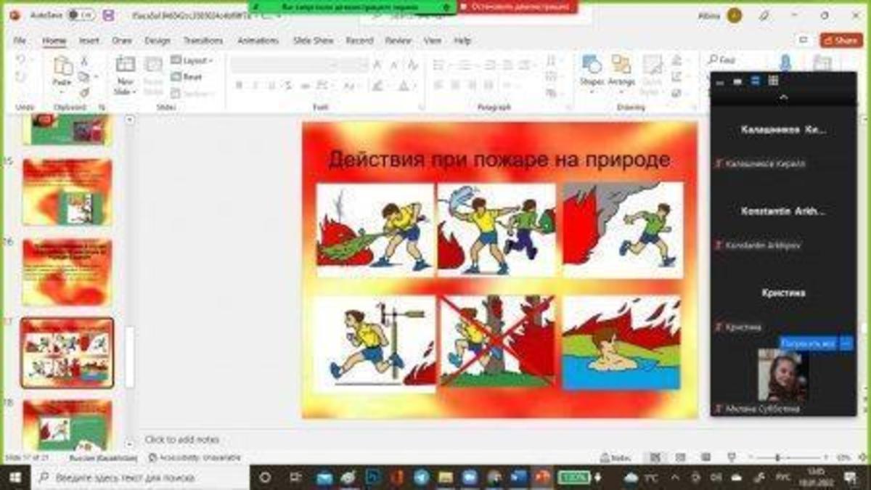Select slide 18 thumbnail in panel
This screenshot has height=490, width=871.
point(67,424)
